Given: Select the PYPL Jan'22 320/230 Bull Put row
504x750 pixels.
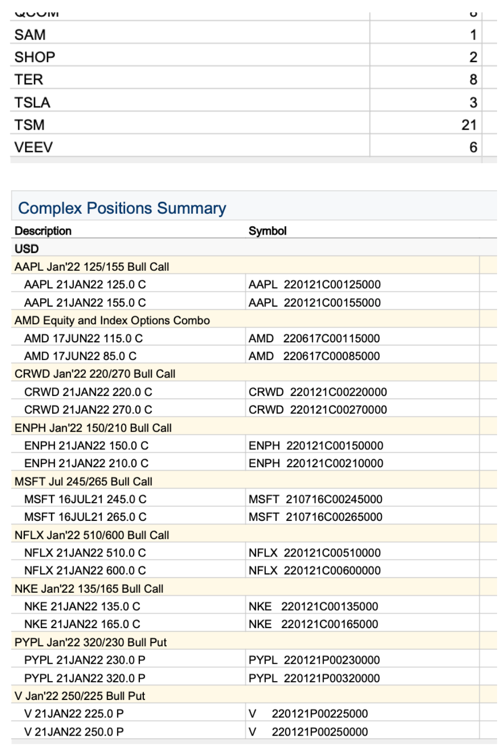Looking at the screenshot, I should point(91,642).
